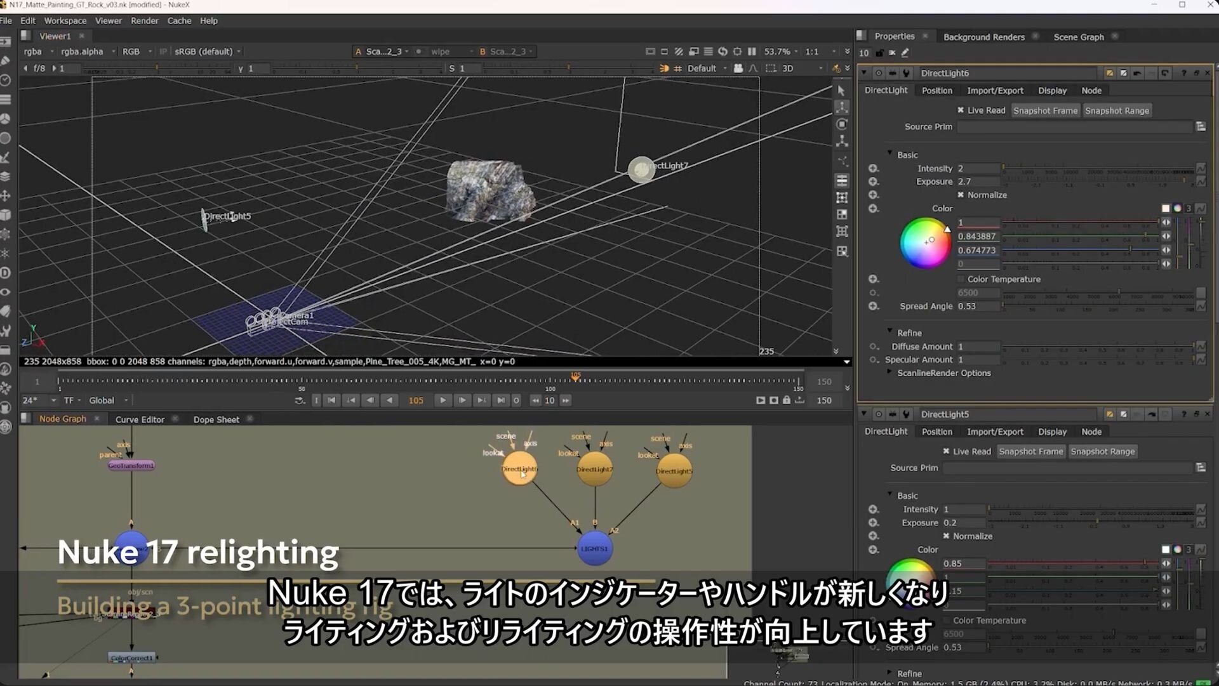Expand ScanlineRender Options in DirectLight6
This screenshot has height=686, width=1219.
point(889,373)
